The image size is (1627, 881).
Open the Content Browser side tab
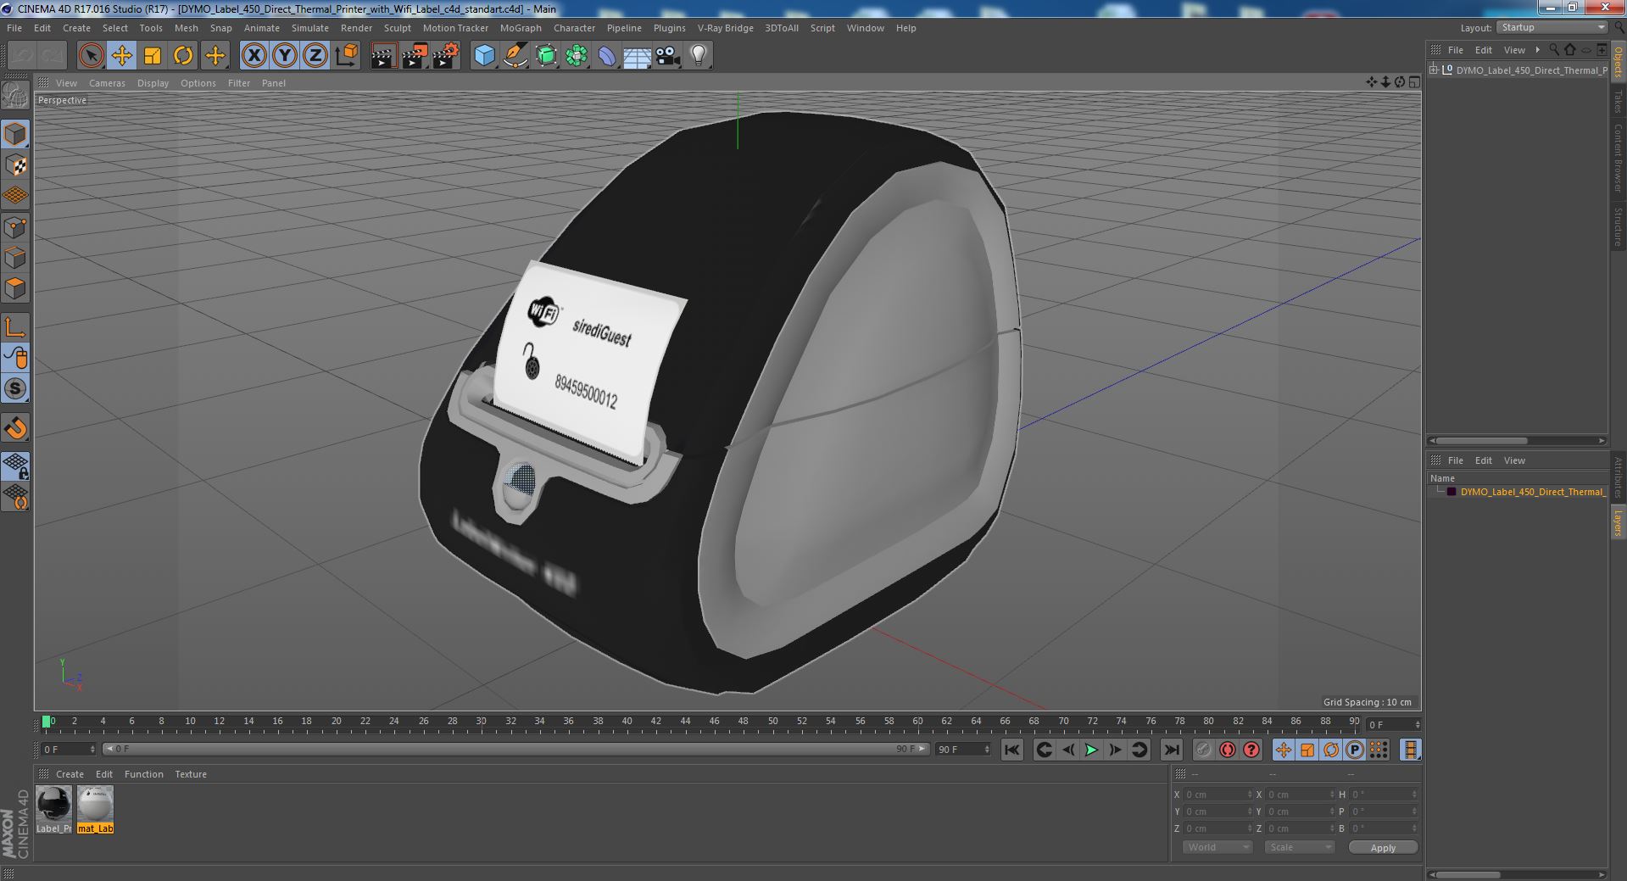1618,158
